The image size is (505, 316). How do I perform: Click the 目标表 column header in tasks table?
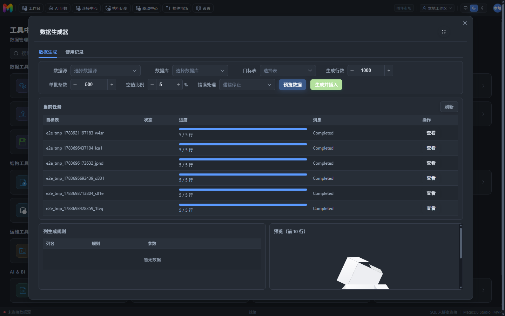(53, 120)
